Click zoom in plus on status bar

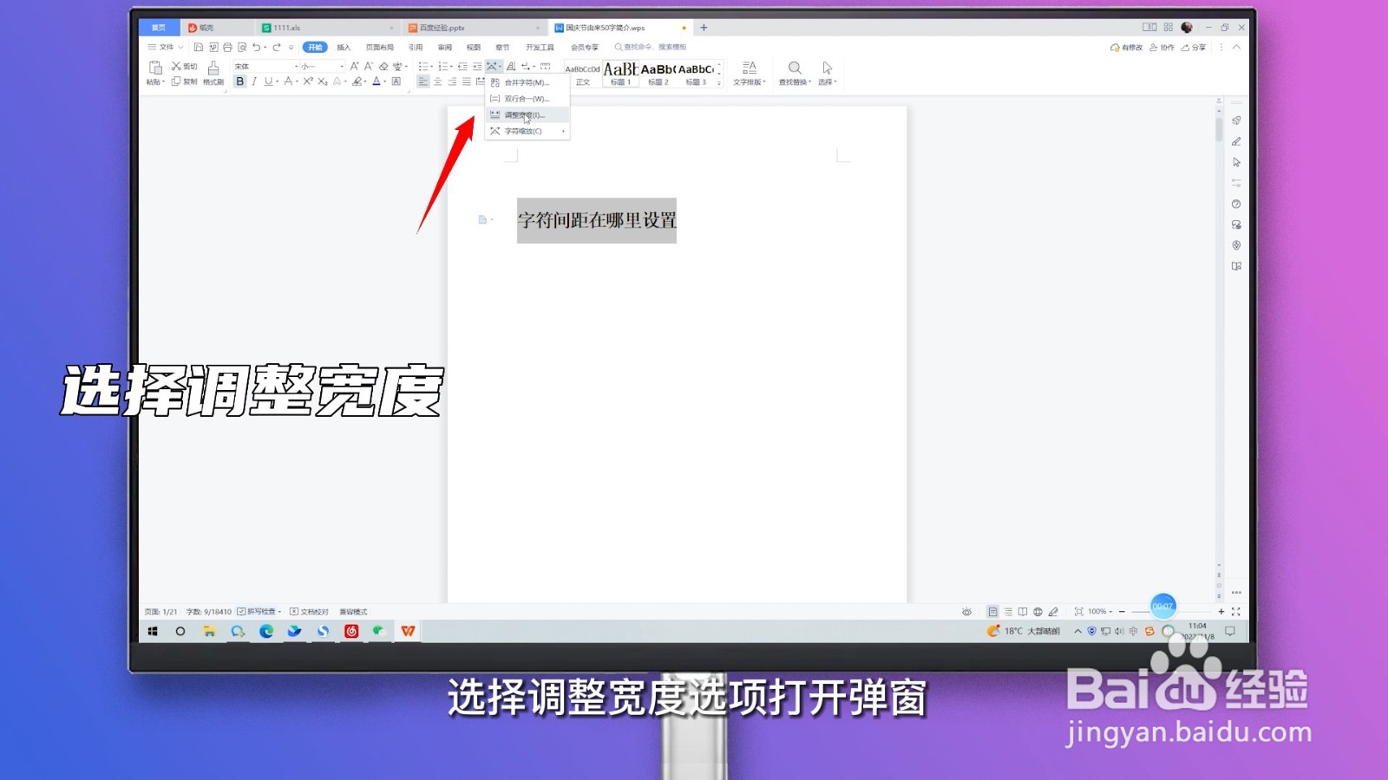pos(1221,612)
